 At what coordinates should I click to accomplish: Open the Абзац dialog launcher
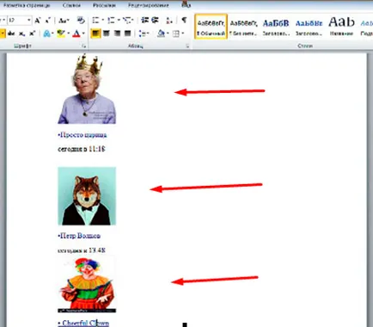(x=187, y=46)
